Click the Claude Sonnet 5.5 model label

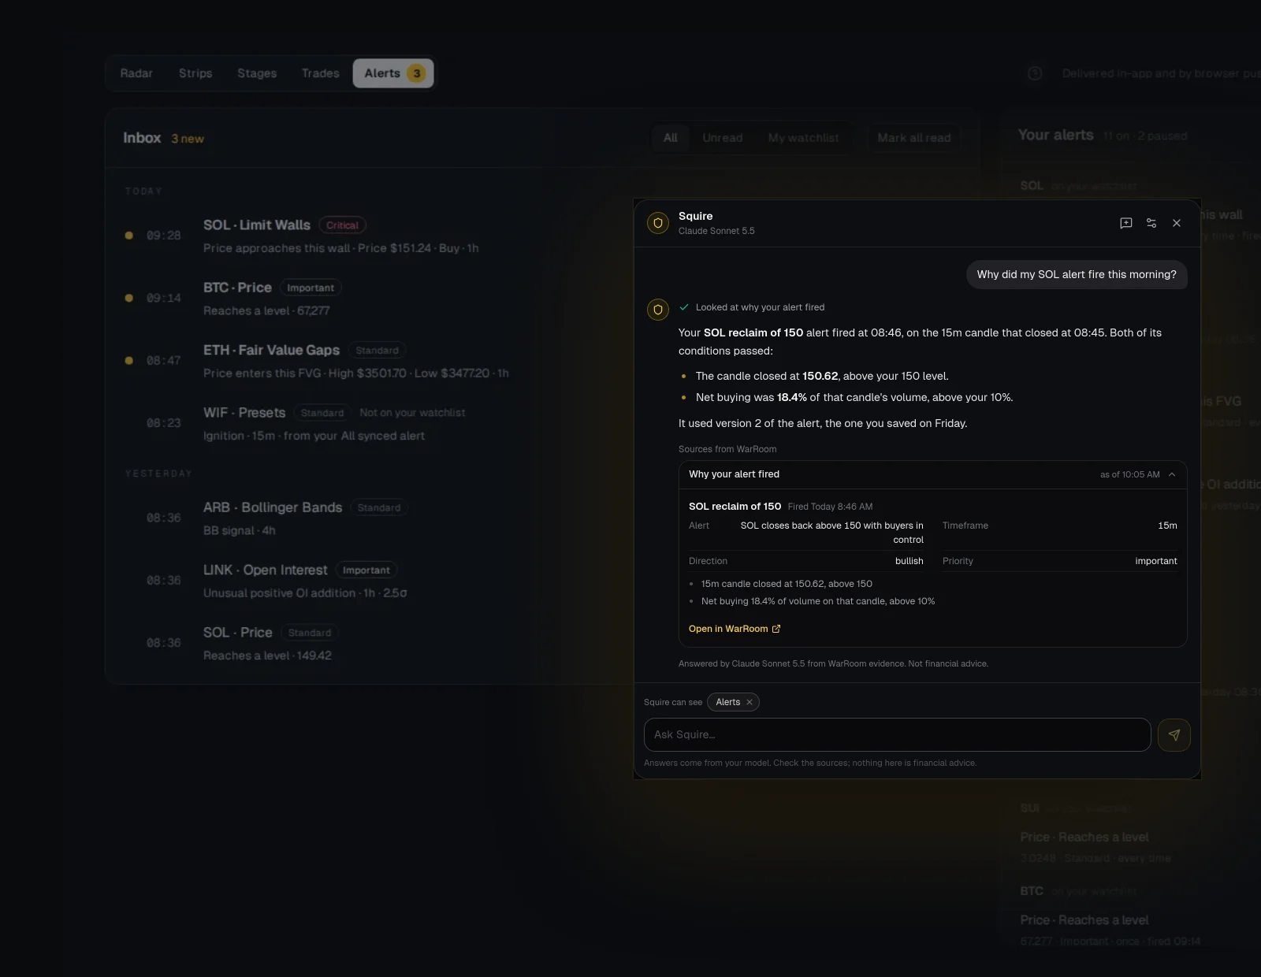[x=716, y=231]
